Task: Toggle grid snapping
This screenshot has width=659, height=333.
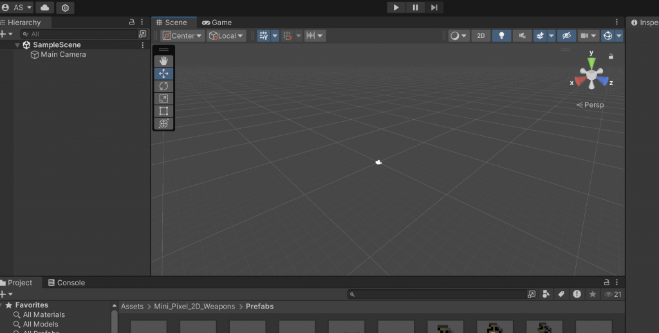Action: pos(287,35)
